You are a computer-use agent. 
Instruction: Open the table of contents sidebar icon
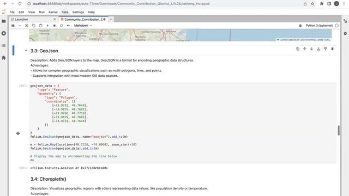[x=4, y=46]
